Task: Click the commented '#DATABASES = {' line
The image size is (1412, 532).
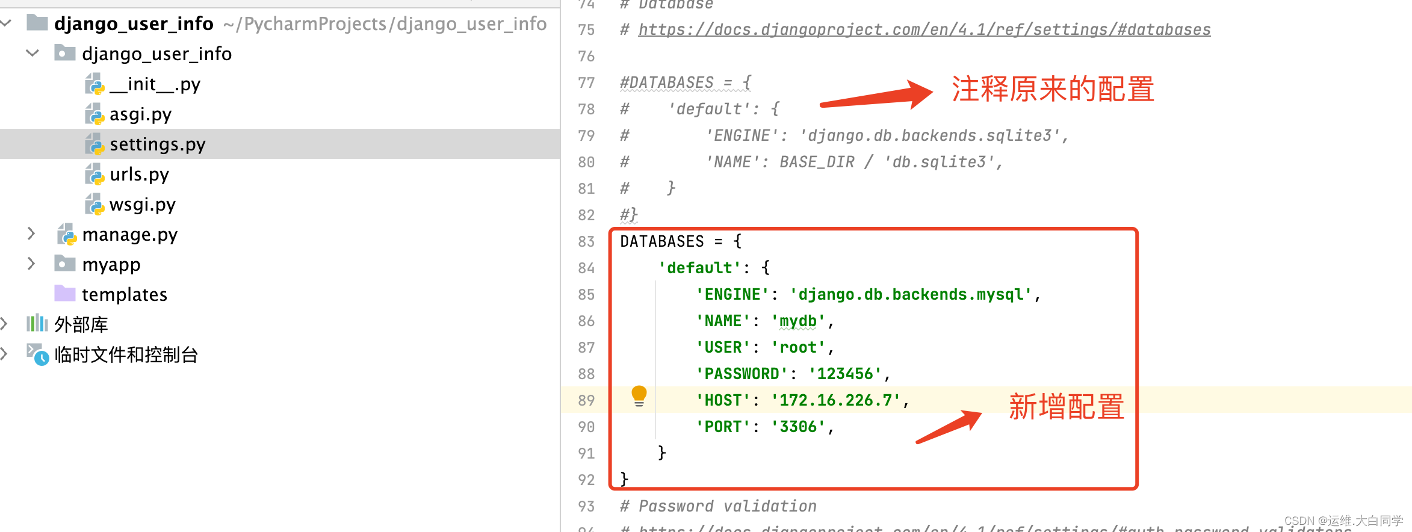Action: coord(686,82)
